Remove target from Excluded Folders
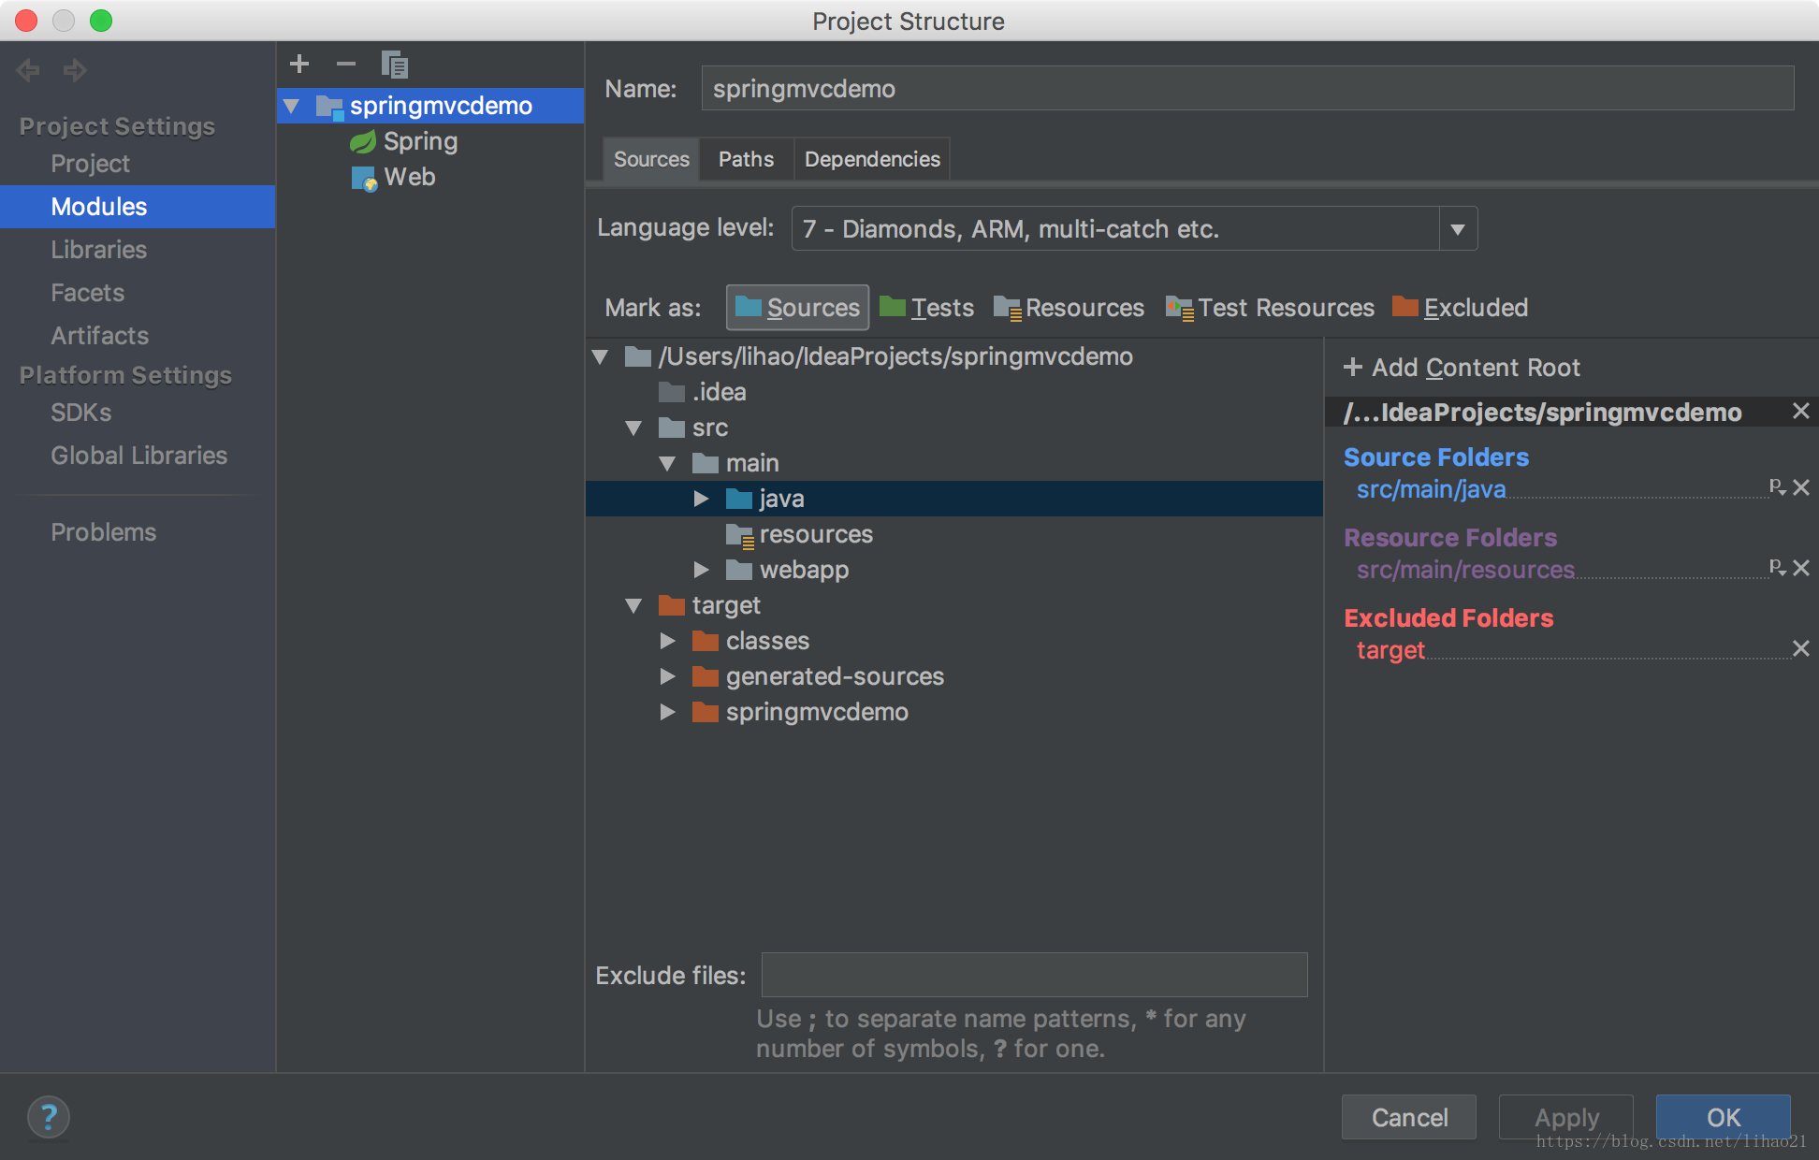1819x1160 pixels. [1801, 648]
